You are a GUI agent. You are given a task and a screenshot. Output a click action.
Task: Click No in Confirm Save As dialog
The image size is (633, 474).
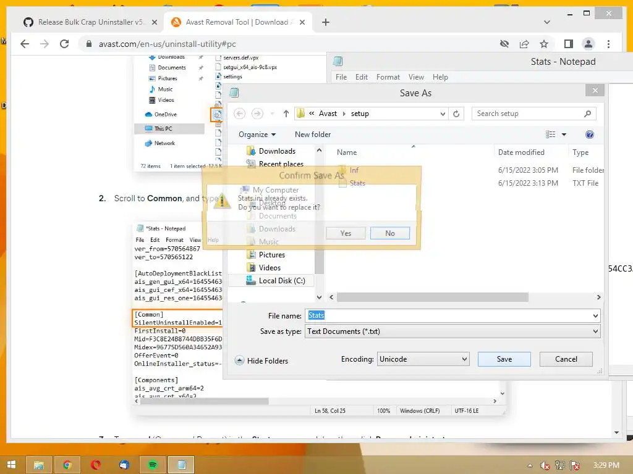point(389,233)
